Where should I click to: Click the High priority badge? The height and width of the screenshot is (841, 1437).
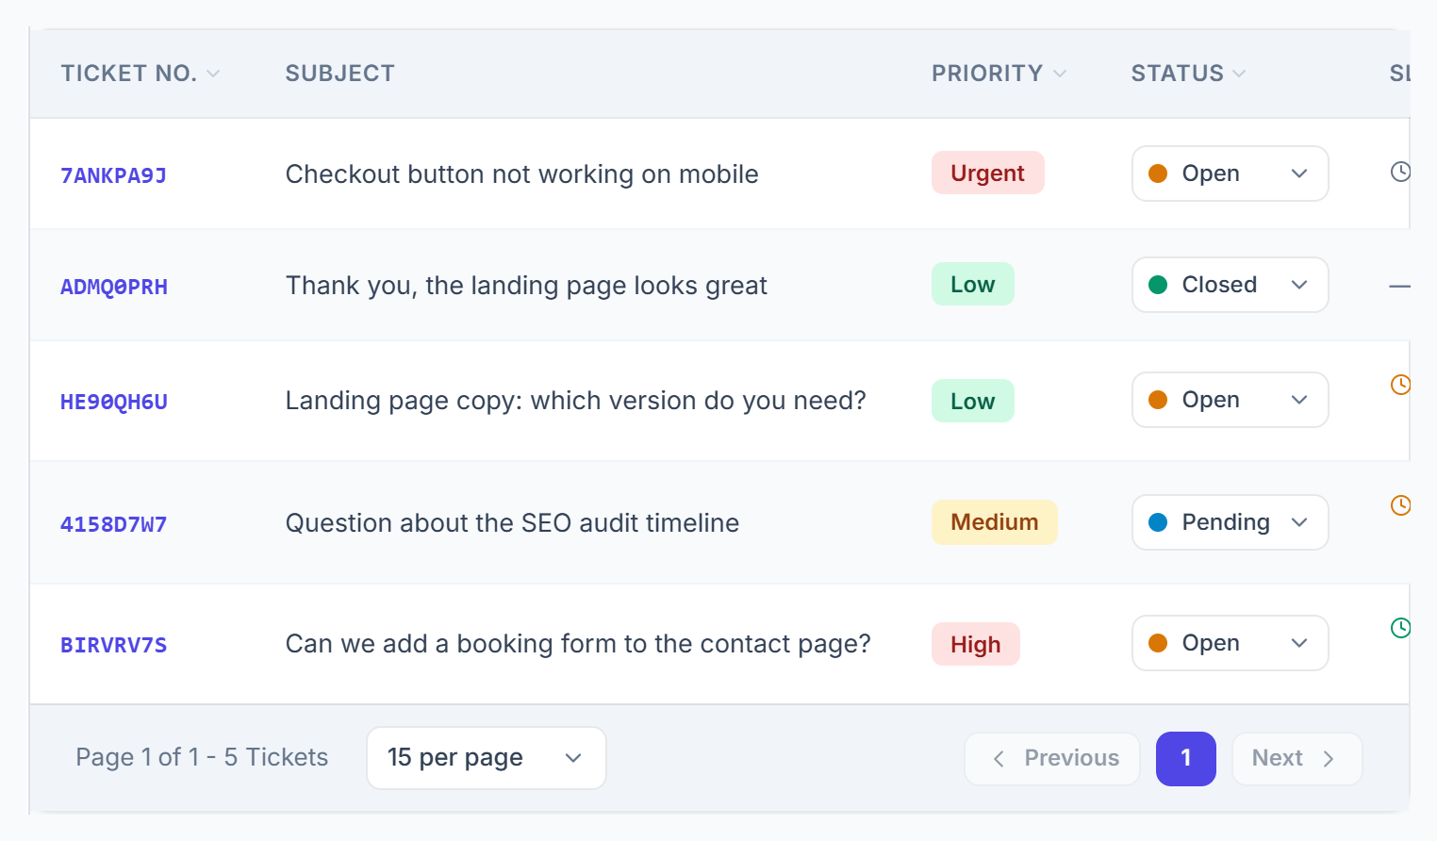coord(975,644)
